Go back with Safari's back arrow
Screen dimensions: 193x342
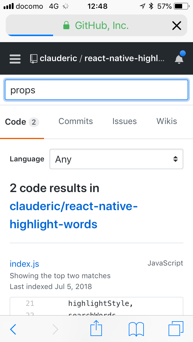[13, 329]
